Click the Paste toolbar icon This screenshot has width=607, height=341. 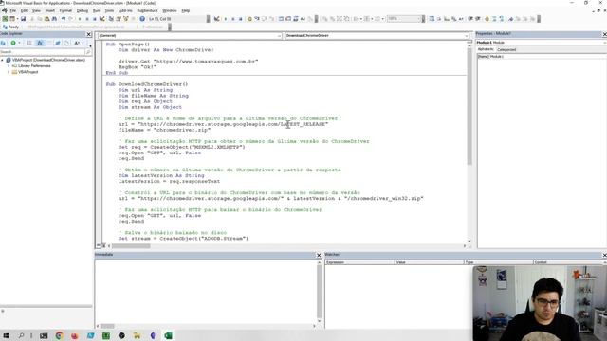[46, 19]
